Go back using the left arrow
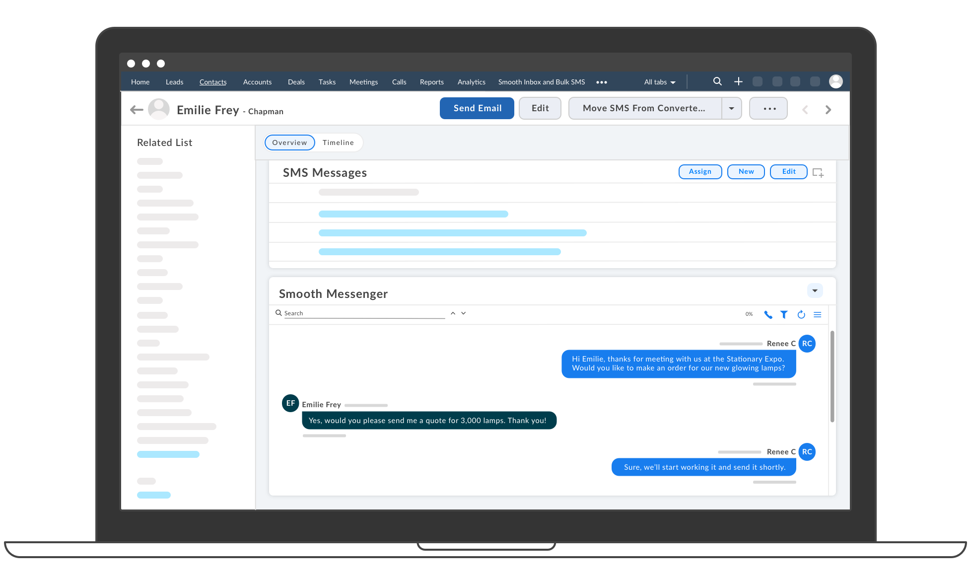 (x=137, y=110)
